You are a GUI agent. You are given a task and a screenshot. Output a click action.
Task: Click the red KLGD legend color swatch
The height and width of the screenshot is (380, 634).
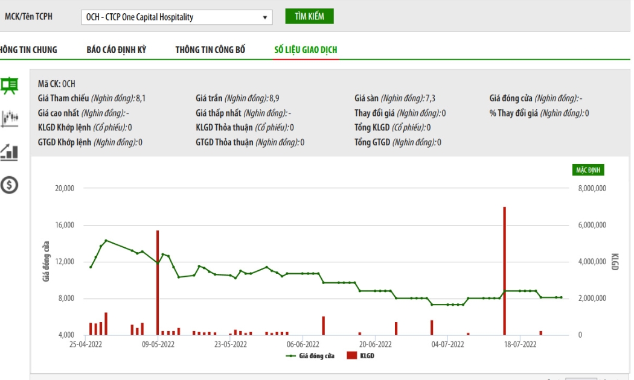point(352,356)
